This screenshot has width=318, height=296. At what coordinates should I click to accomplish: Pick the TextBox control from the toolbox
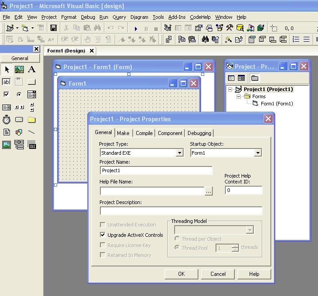(x=6, y=82)
